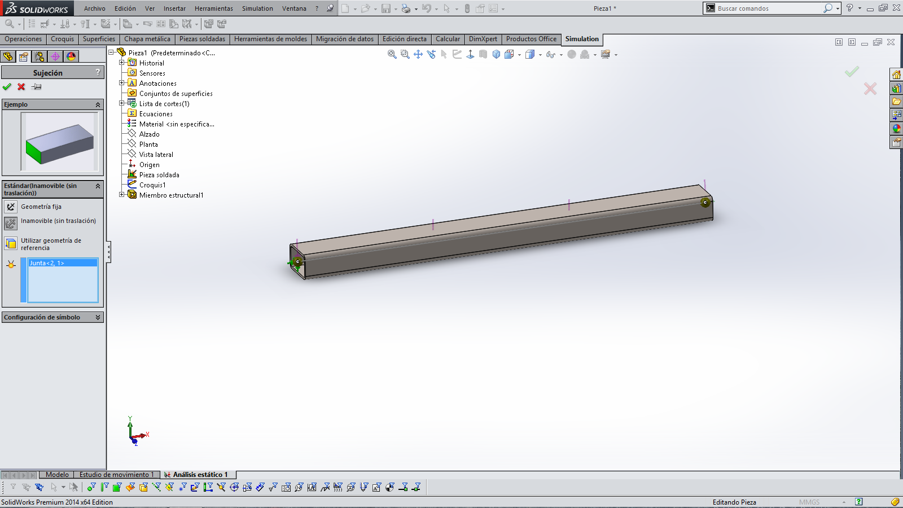The height and width of the screenshot is (508, 903).
Task: Switch to the Croquis tab
Action: pyautogui.click(x=62, y=39)
